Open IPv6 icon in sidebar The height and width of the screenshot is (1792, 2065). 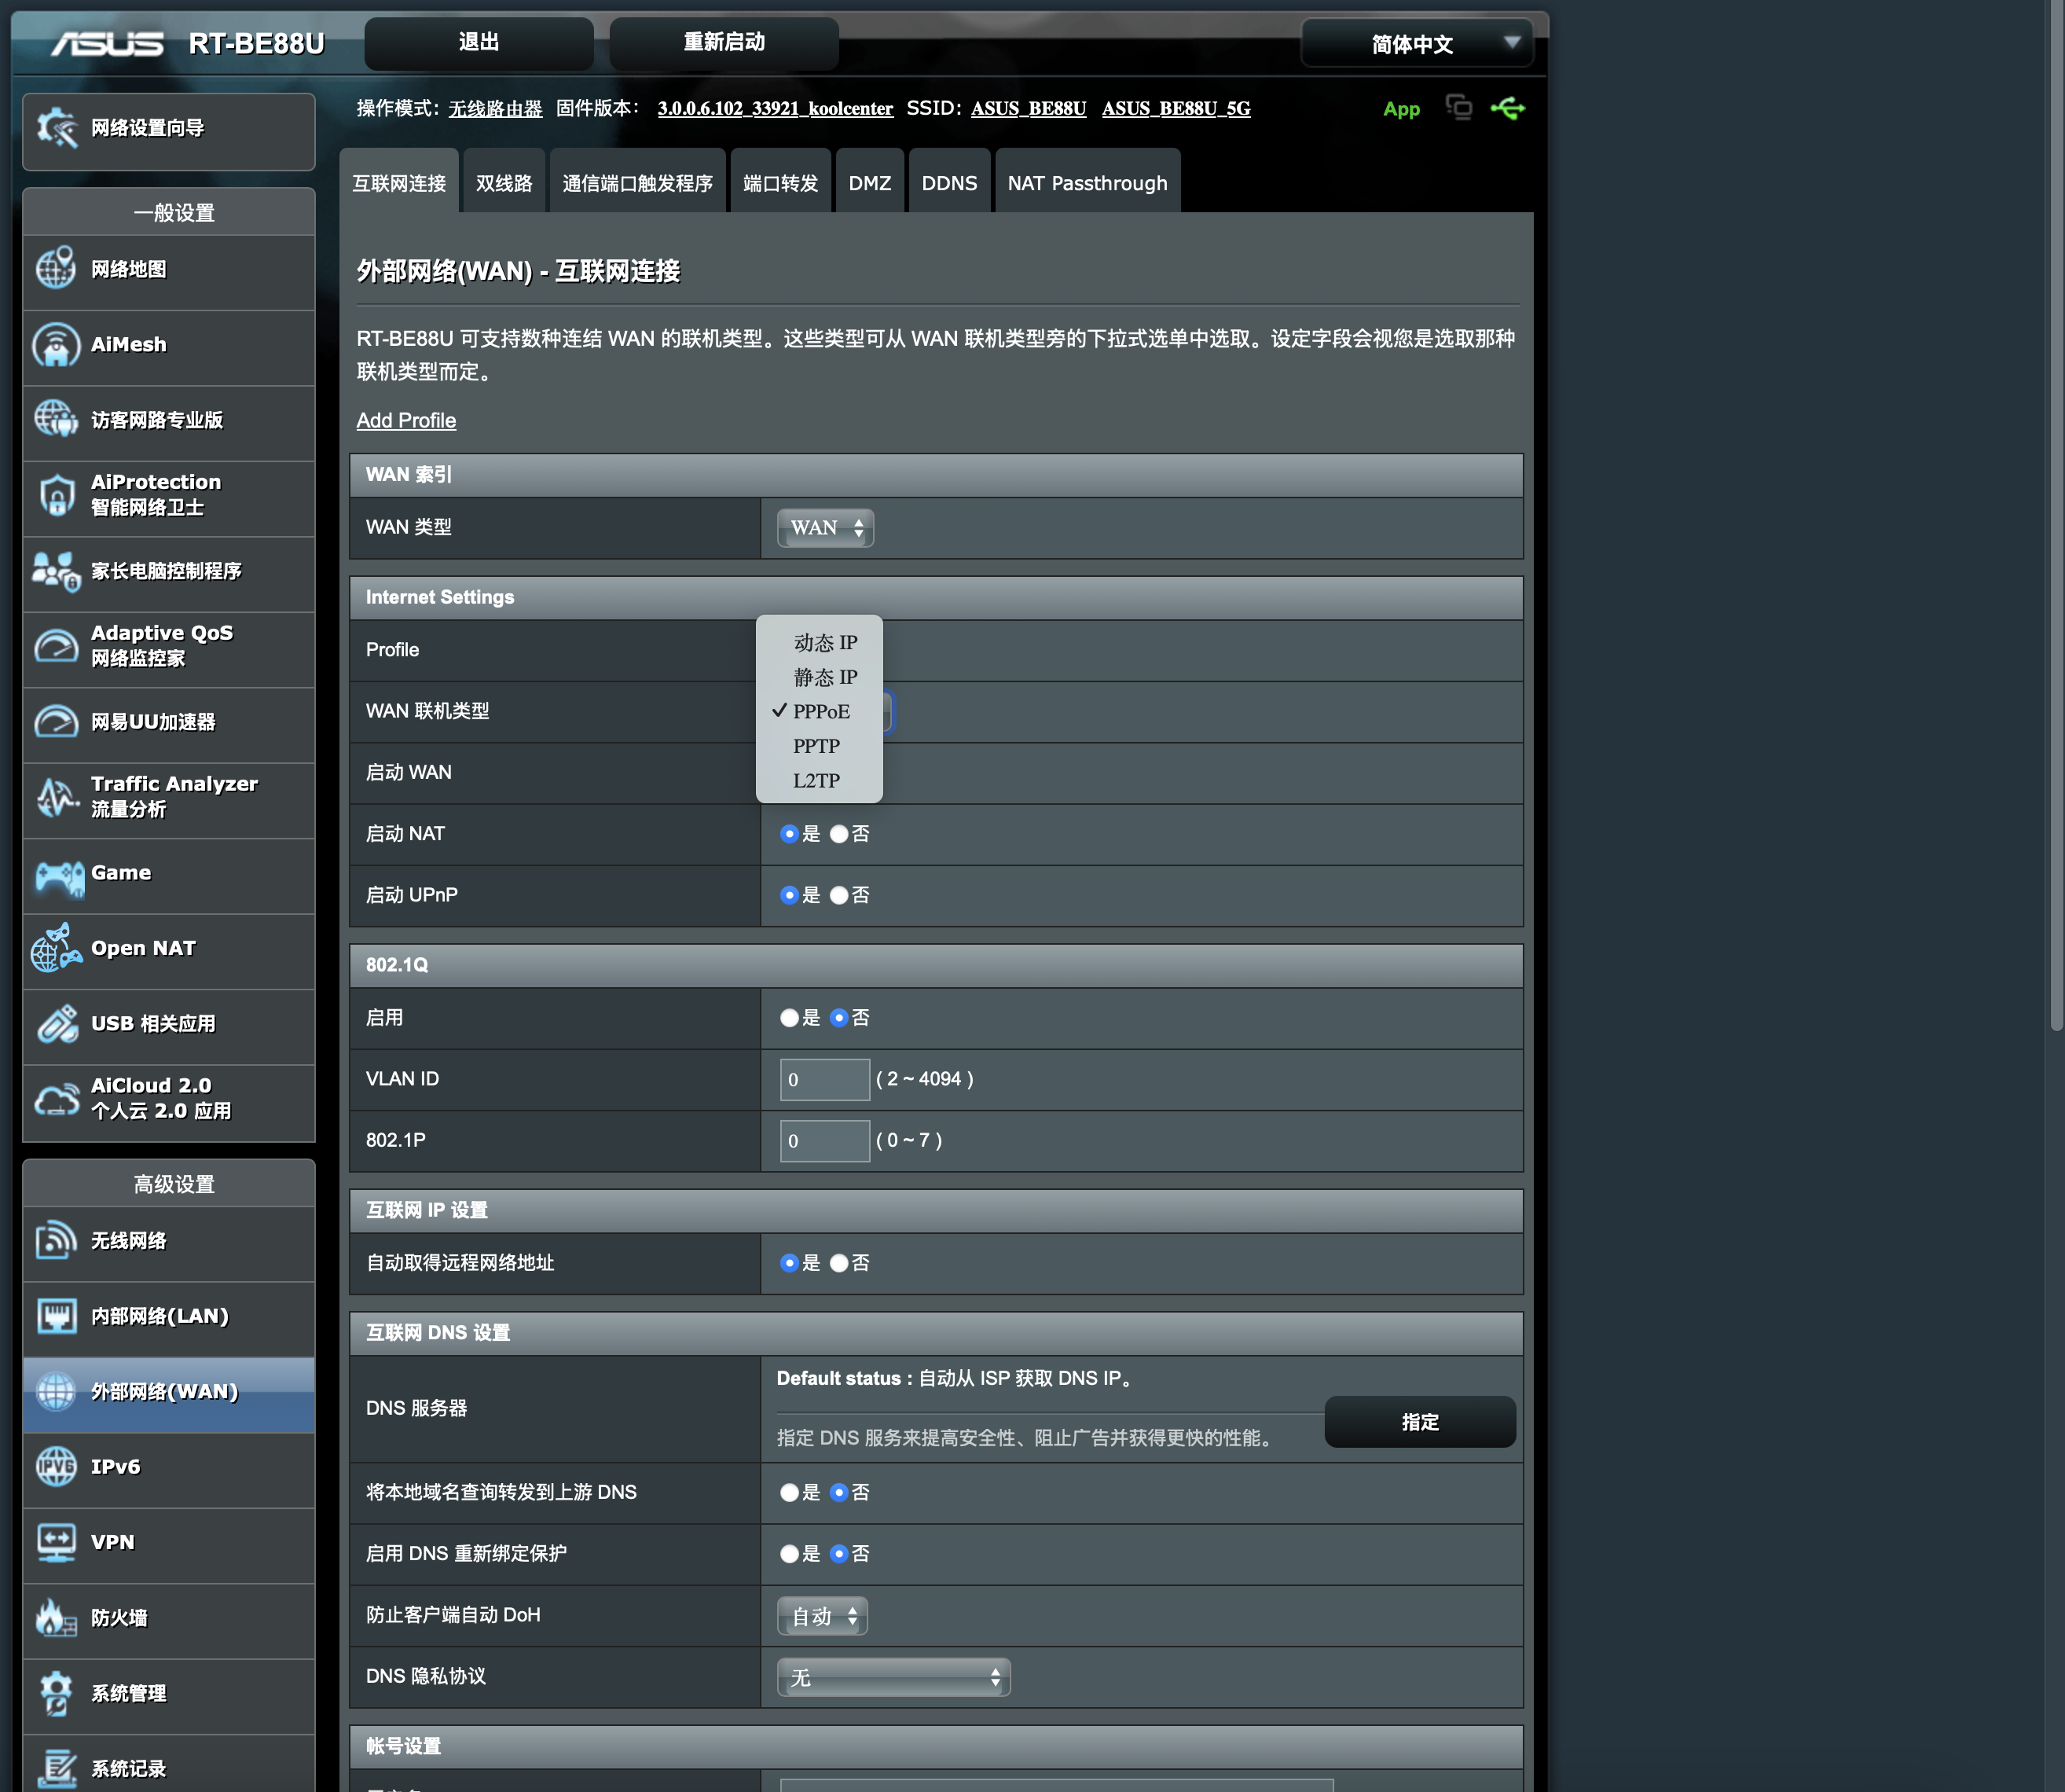pyautogui.click(x=56, y=1466)
